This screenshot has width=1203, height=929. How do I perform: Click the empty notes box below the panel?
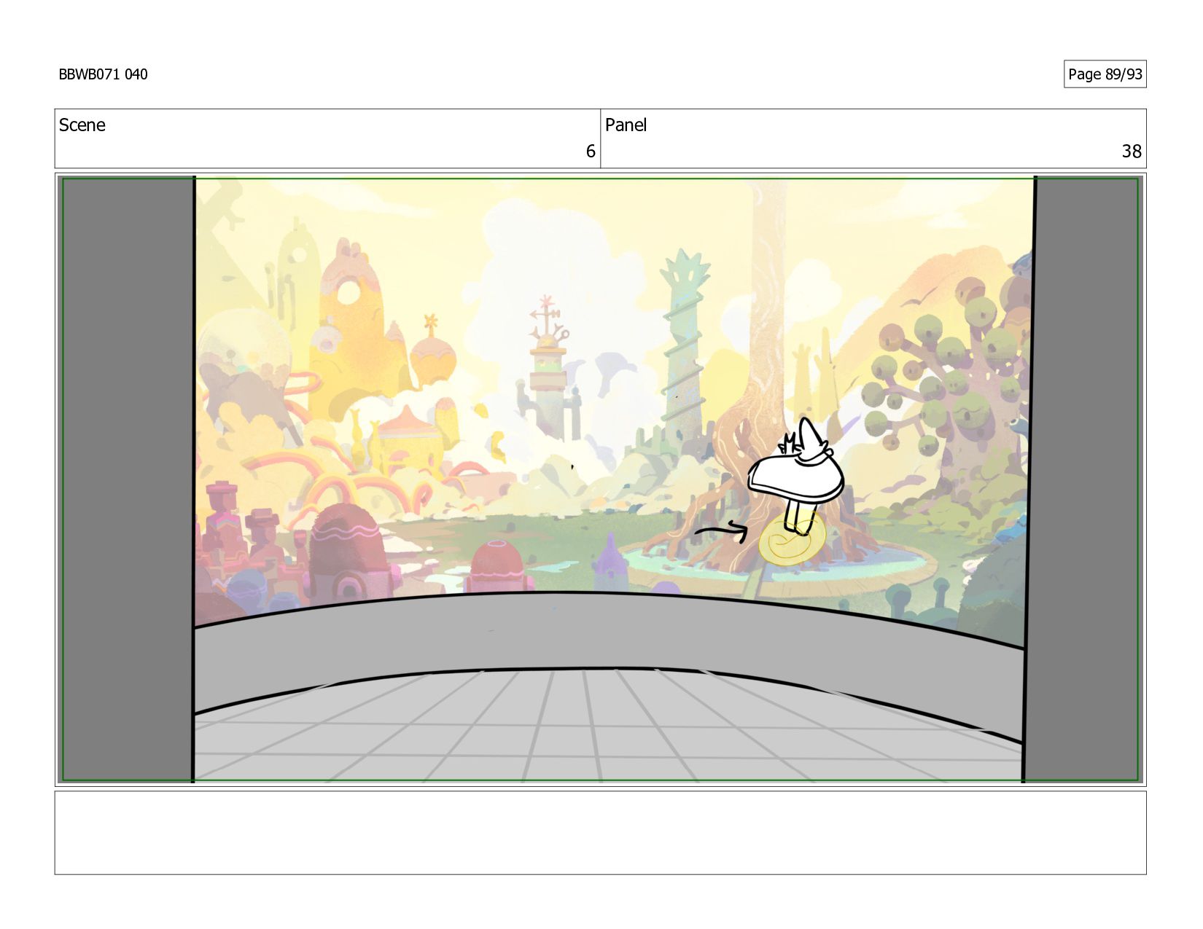(x=600, y=833)
